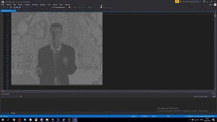Click the user account avatar icon
Screen dimensions: 217x122
click(x=215, y=5)
